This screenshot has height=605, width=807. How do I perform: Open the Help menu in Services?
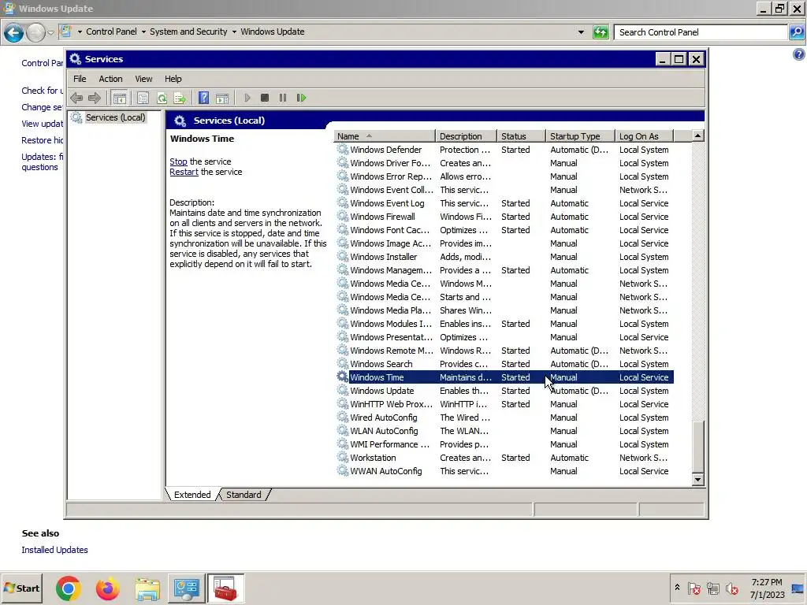[173, 79]
